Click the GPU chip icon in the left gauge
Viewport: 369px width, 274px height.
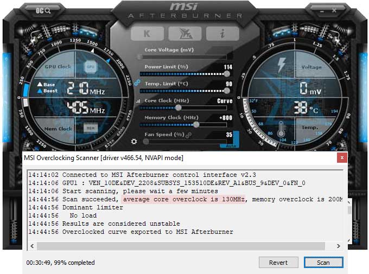tap(91, 67)
